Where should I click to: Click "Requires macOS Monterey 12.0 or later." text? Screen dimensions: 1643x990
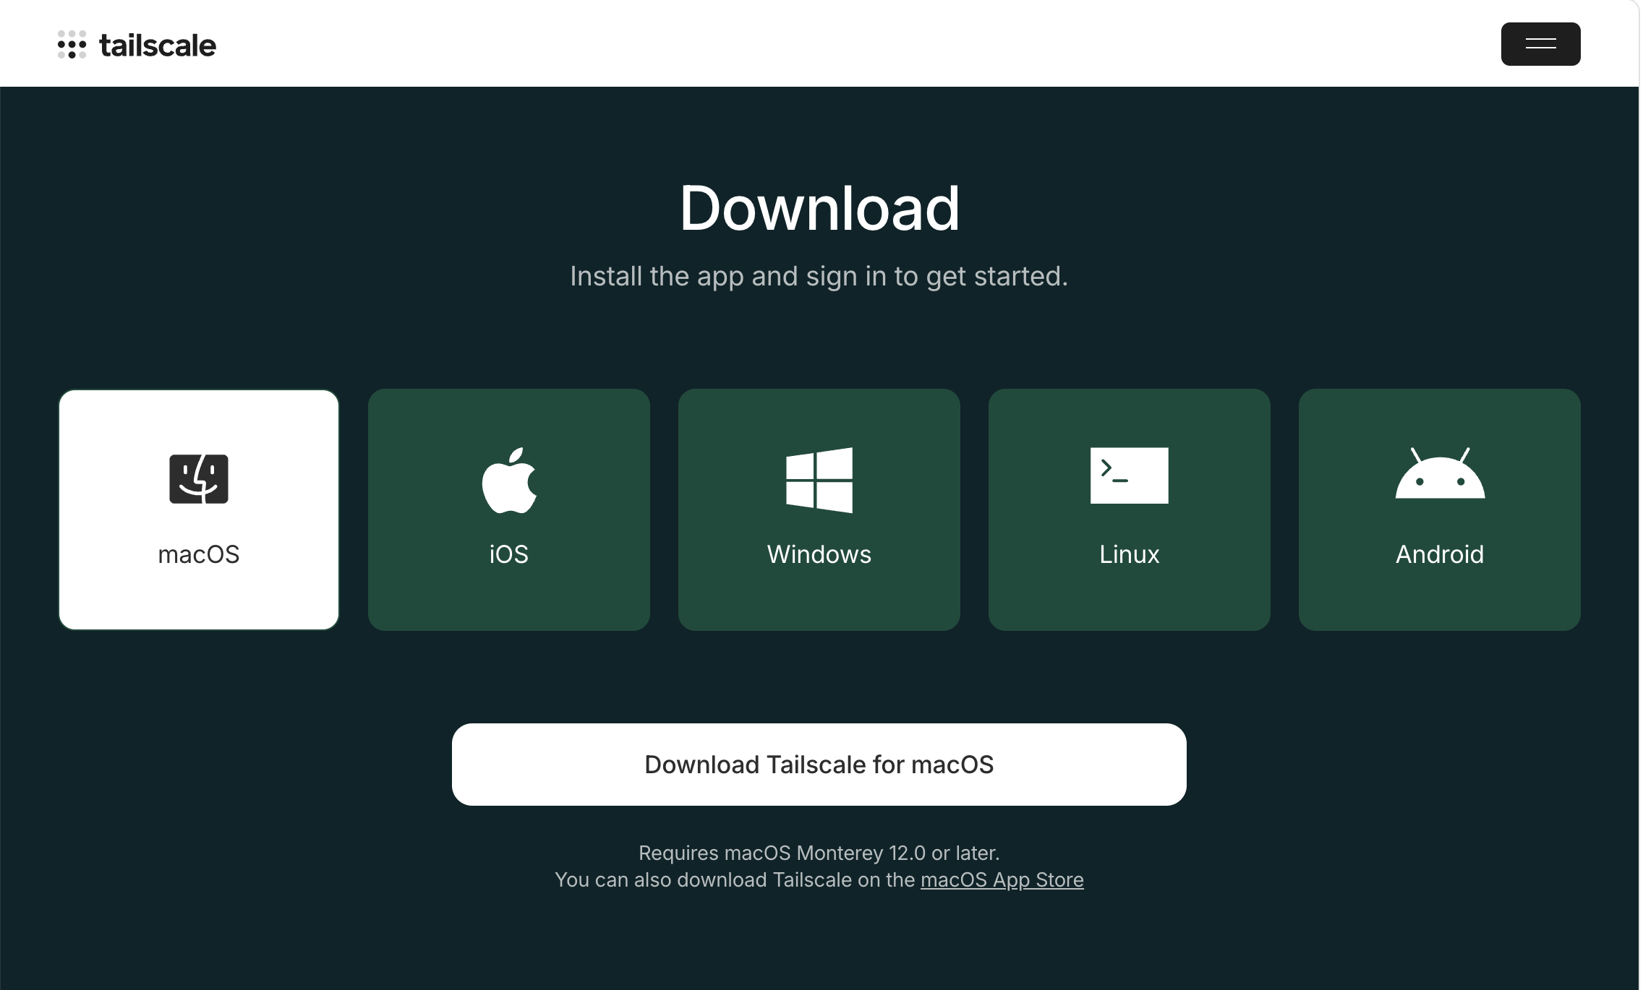(819, 853)
